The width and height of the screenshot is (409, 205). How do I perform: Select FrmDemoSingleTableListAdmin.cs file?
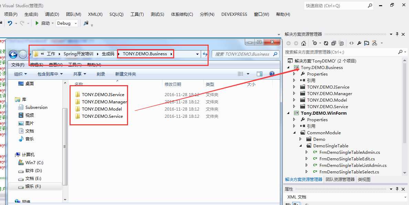(353, 165)
